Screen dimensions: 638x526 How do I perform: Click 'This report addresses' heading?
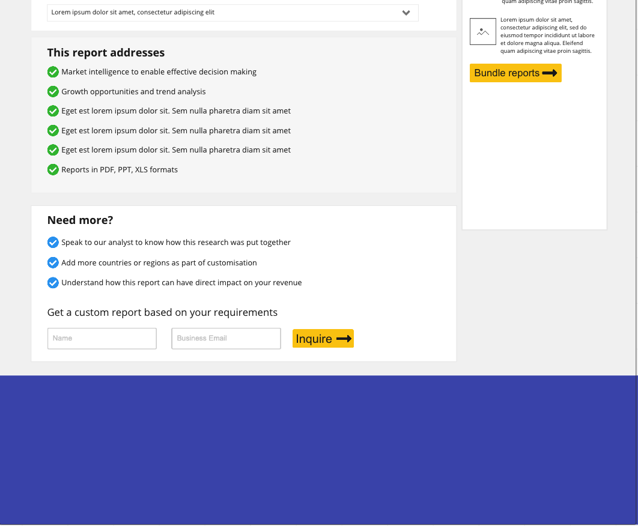tap(106, 53)
